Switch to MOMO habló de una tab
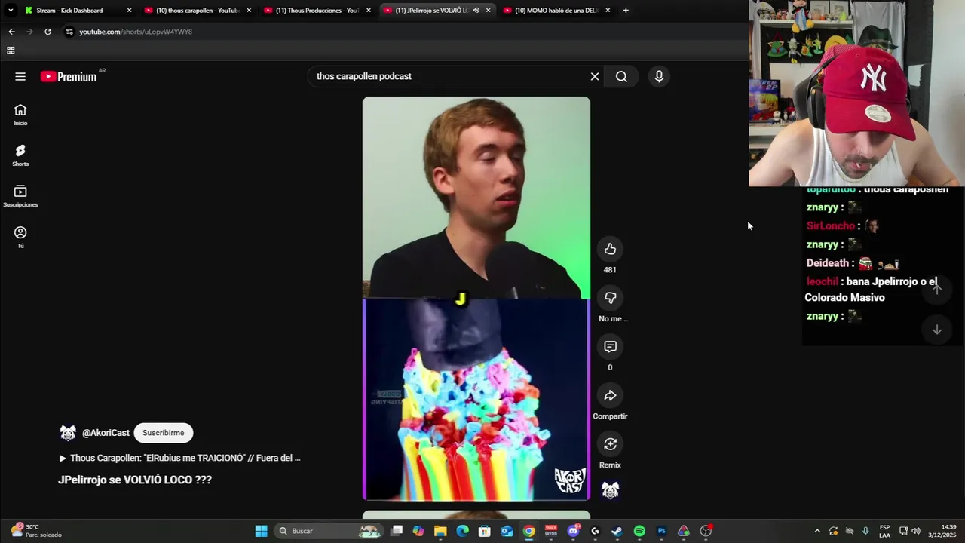 coord(556,11)
